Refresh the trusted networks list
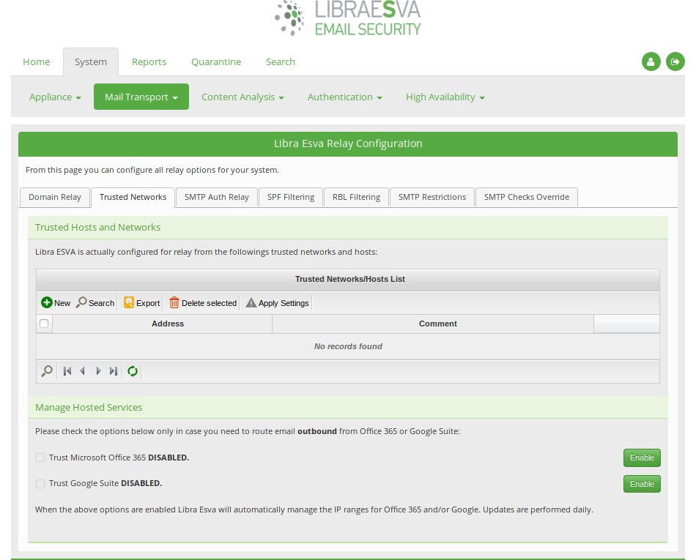The height and width of the screenshot is (560, 696). [132, 371]
